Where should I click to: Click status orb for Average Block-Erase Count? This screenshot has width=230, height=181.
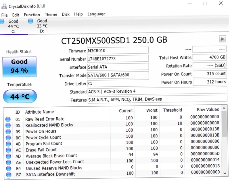click(x=8, y=156)
